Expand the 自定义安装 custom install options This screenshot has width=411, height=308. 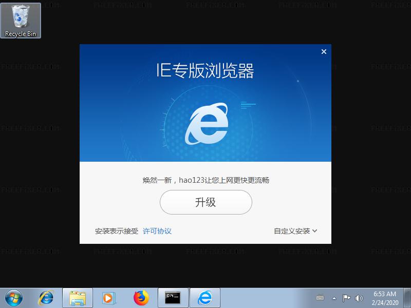click(295, 231)
